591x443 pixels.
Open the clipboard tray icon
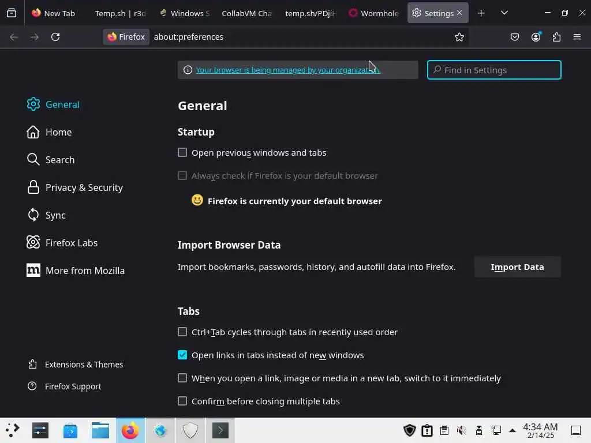click(444, 430)
